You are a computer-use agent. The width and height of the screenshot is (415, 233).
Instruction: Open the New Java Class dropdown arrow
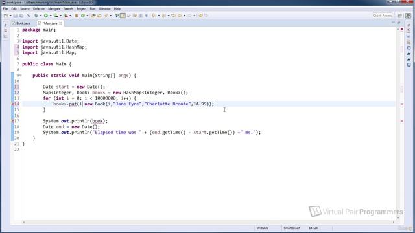point(88,16)
